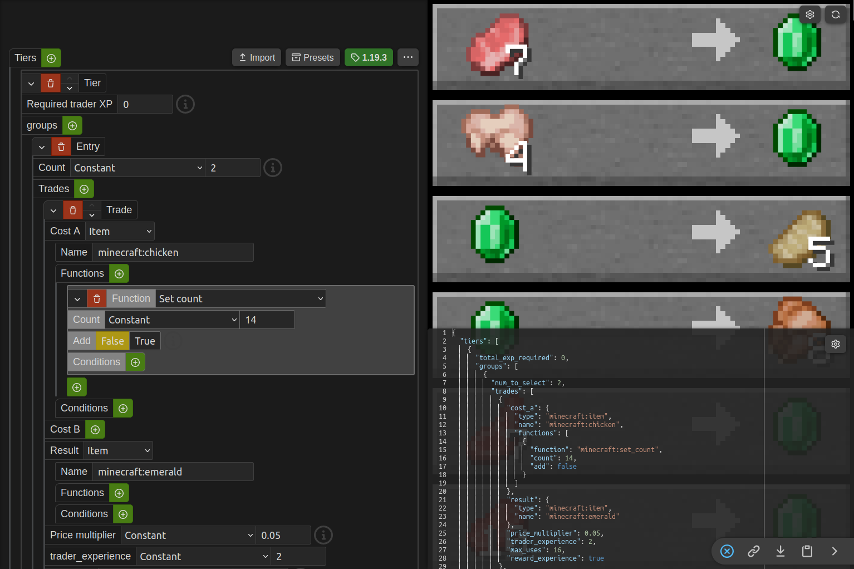The image size is (854, 569).
Task: Open the Function Set count dropdown
Action: click(241, 299)
